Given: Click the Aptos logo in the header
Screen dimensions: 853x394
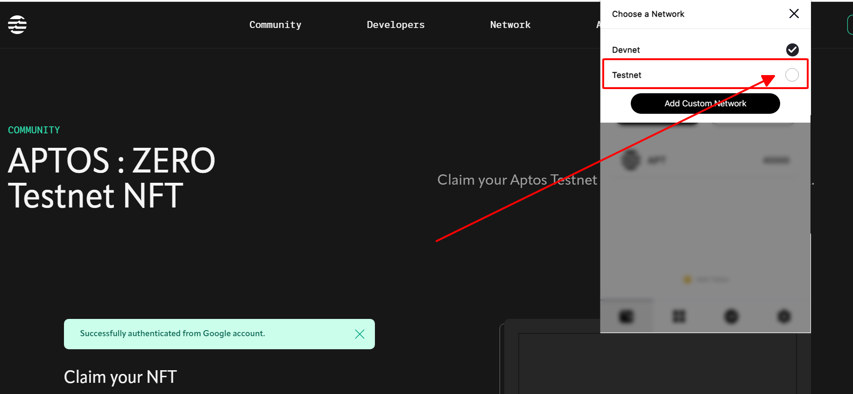Looking at the screenshot, I should pos(17,25).
